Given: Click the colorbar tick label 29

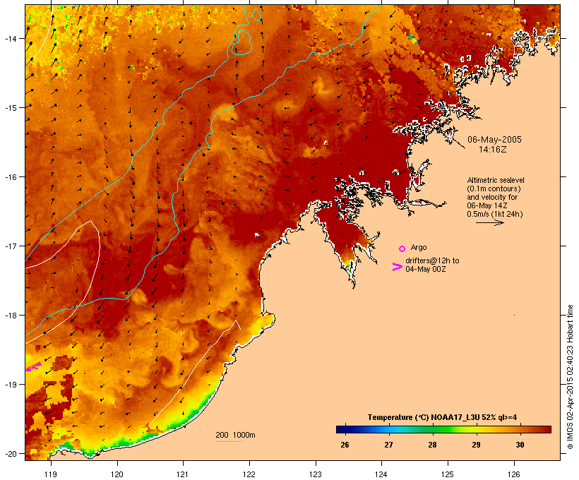Looking at the screenshot, I should click(476, 445).
